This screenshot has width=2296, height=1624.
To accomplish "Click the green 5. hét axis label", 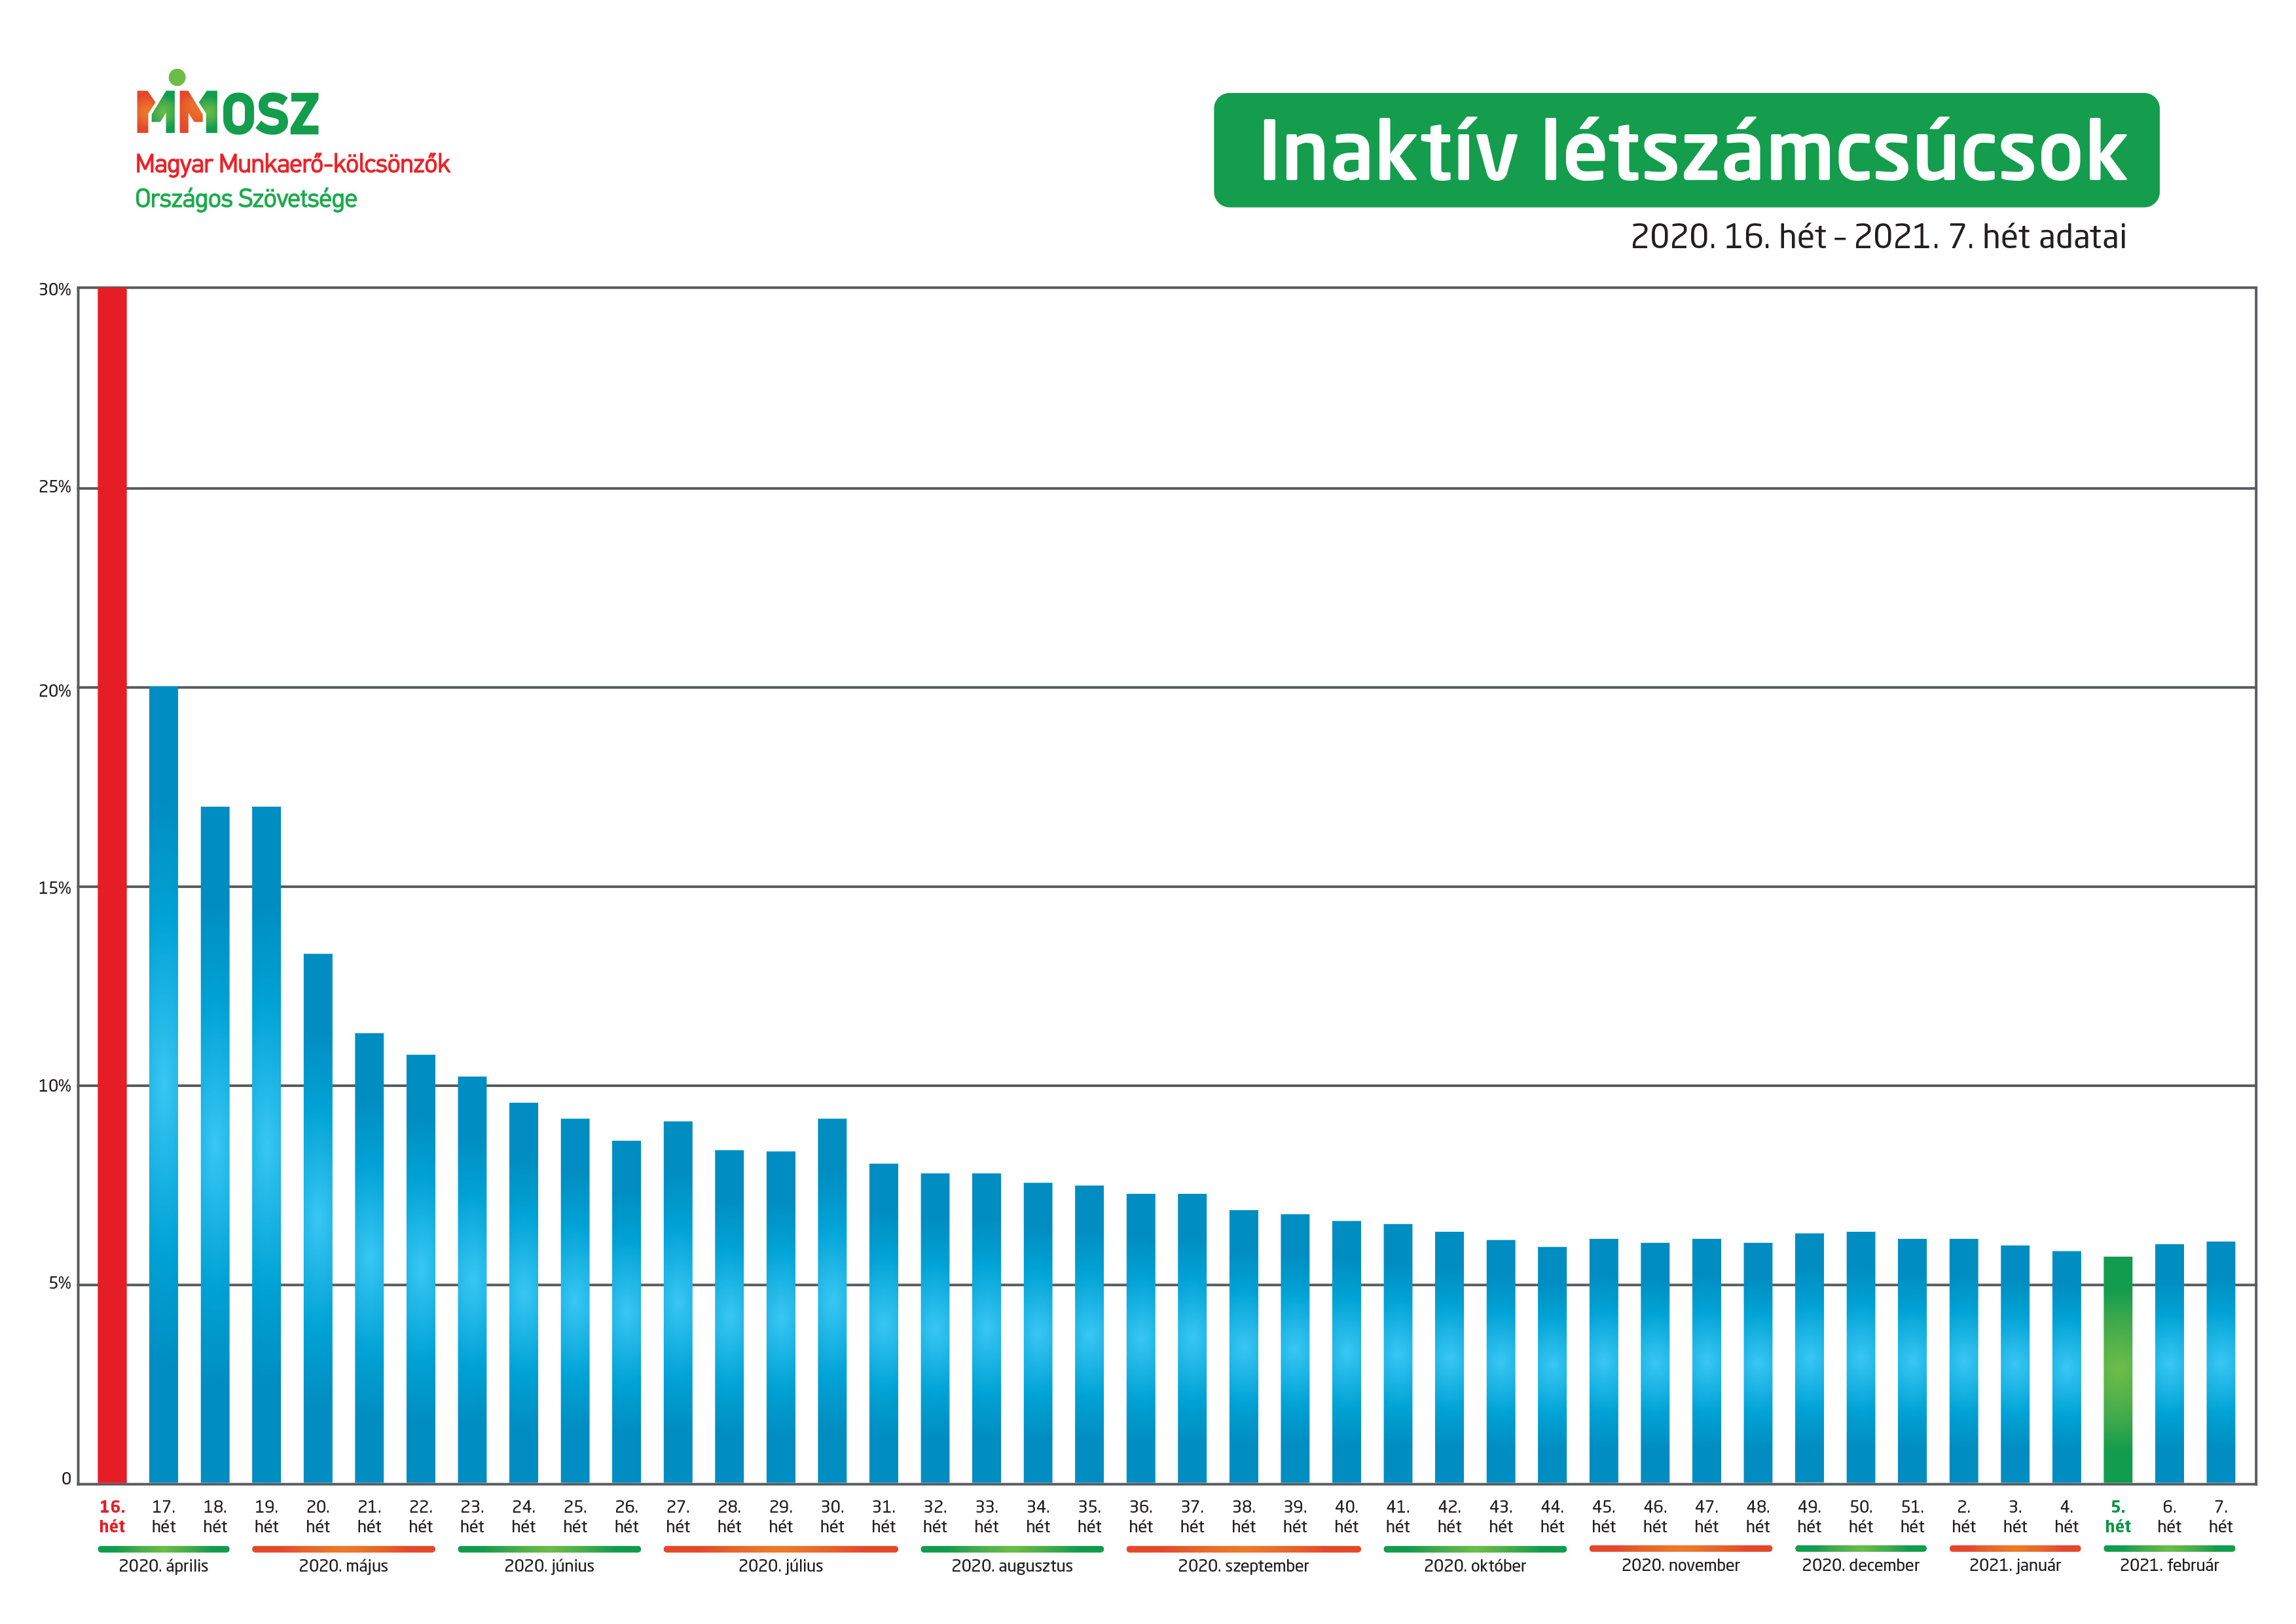I will (2117, 1516).
